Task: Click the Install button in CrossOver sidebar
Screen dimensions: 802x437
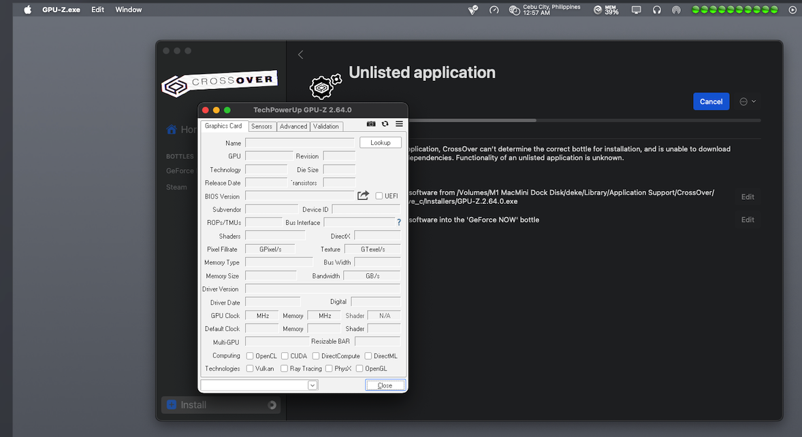Action: 221,405
